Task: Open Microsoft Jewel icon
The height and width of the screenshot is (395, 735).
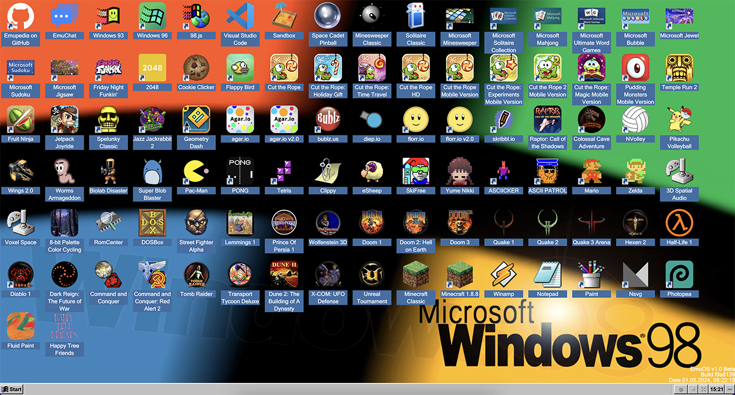Action: (679, 16)
